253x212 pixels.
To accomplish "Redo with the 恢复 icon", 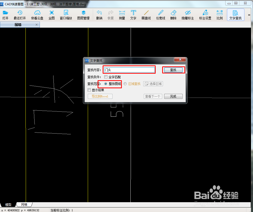I will 111,15.
